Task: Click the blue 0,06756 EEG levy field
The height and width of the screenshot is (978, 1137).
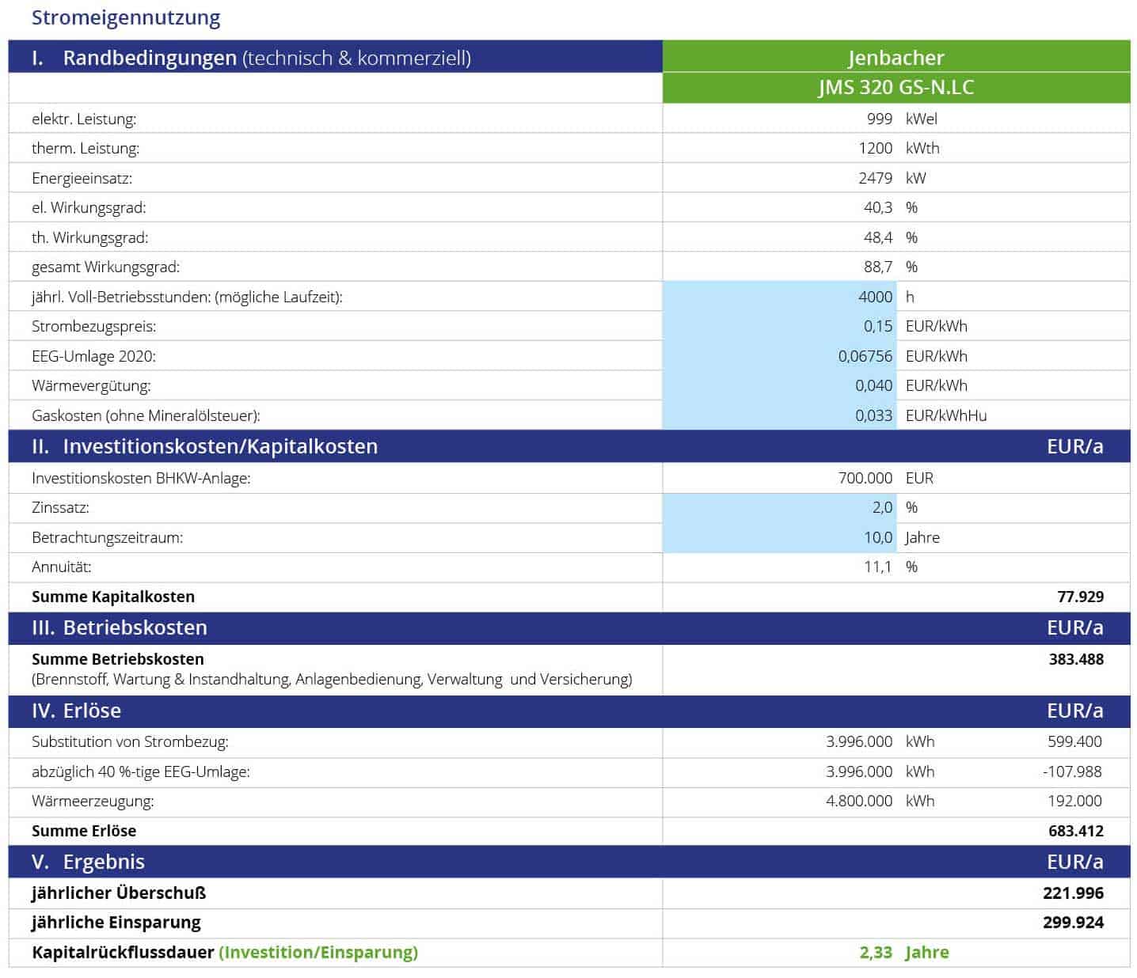Action: 780,356
